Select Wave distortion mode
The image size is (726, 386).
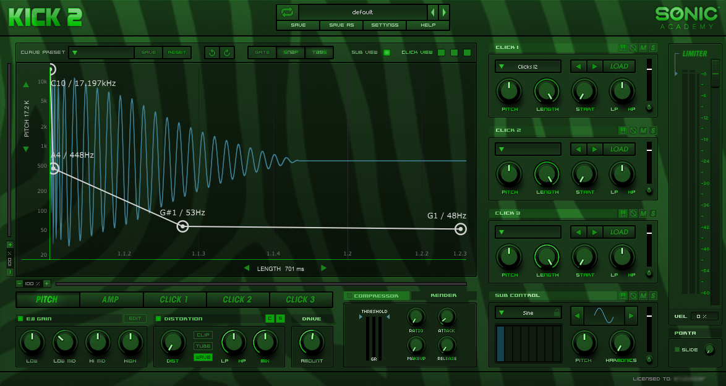pyautogui.click(x=203, y=358)
